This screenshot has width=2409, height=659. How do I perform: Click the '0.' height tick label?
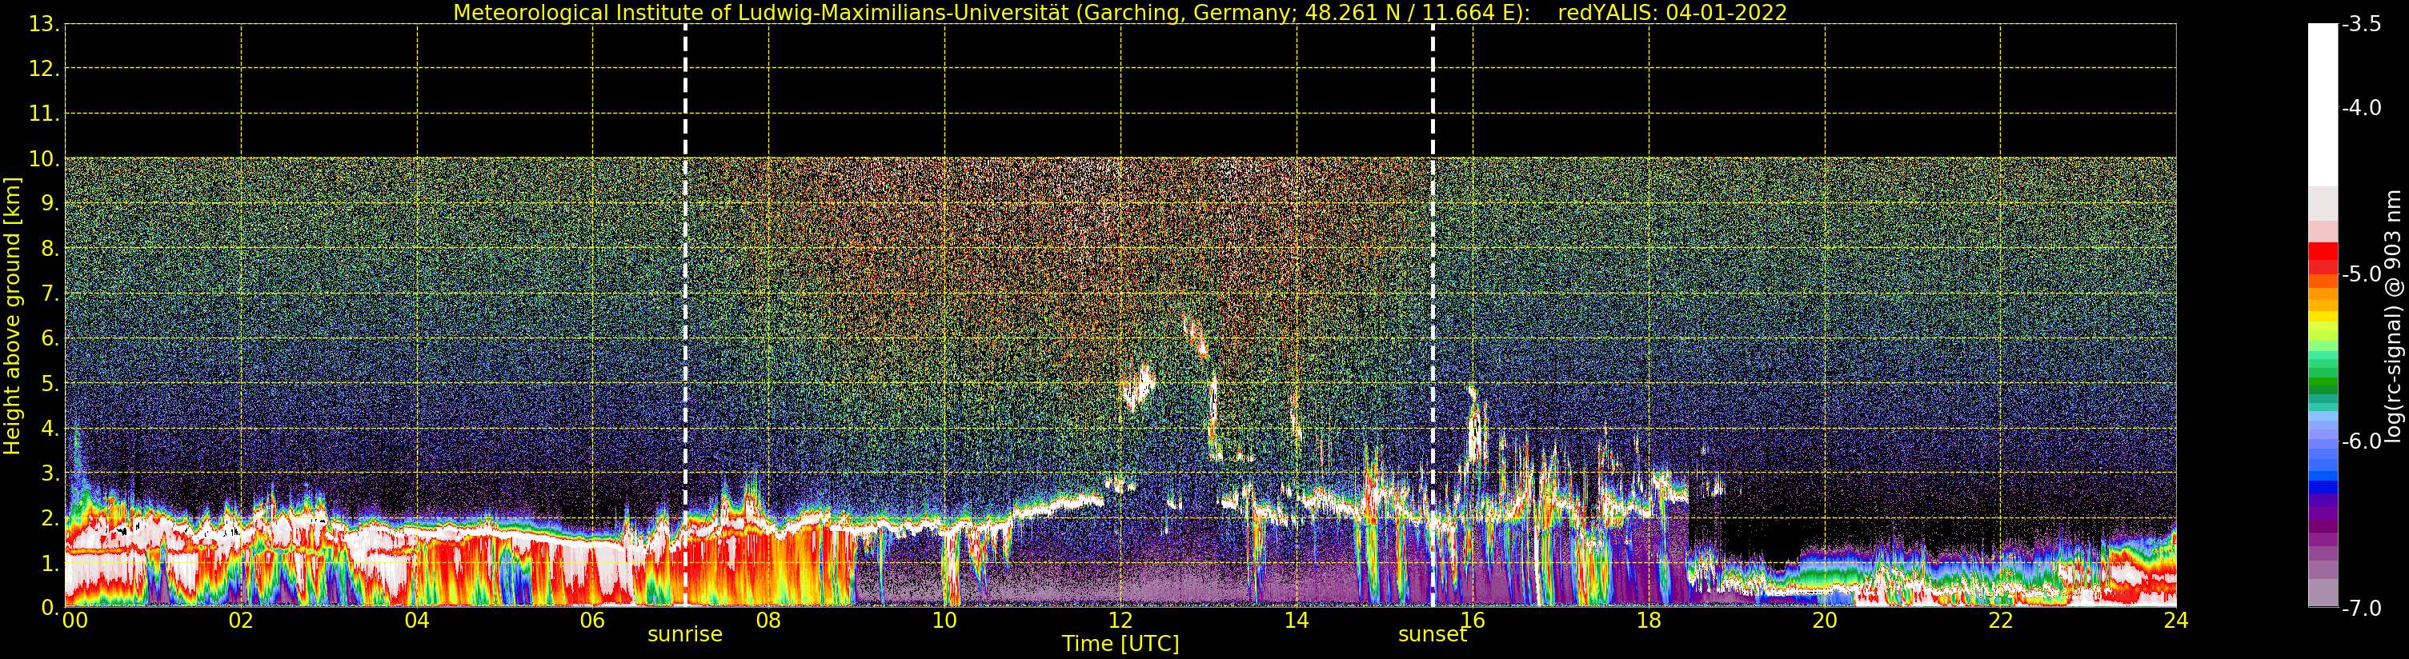click(50, 608)
